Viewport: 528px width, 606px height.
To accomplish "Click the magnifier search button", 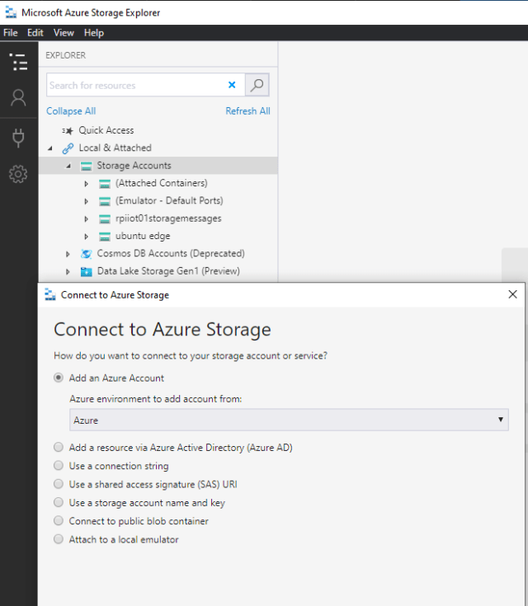I will click(257, 85).
